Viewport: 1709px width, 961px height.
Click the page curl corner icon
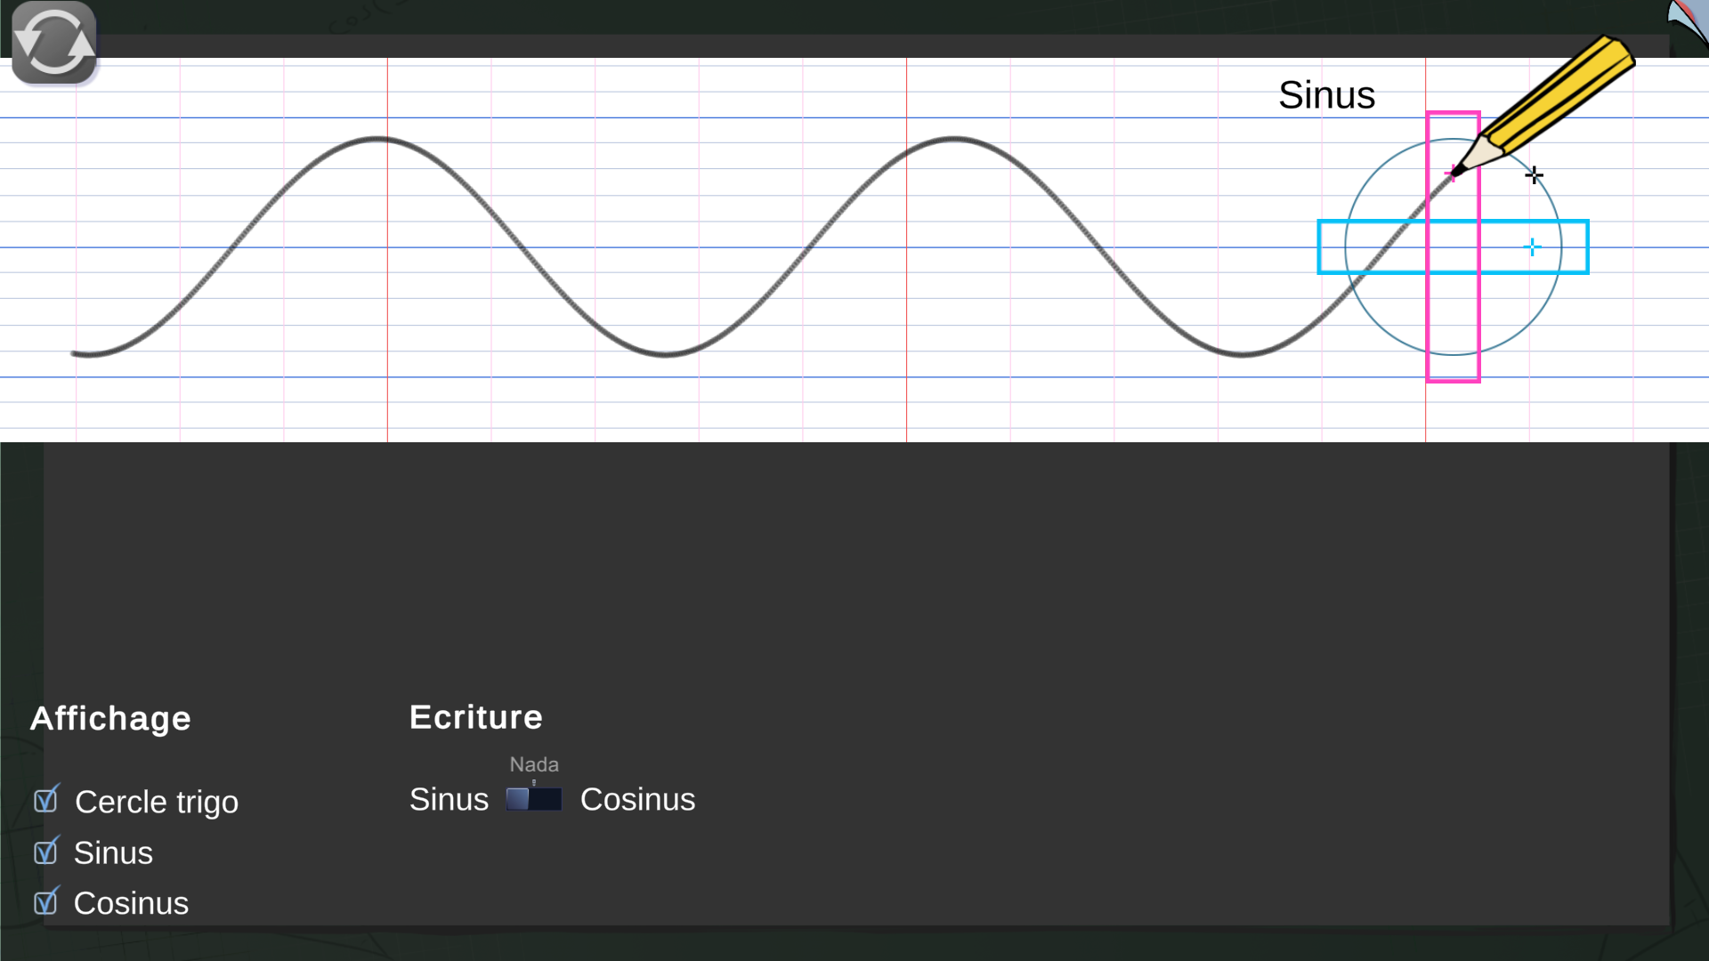click(1688, 20)
